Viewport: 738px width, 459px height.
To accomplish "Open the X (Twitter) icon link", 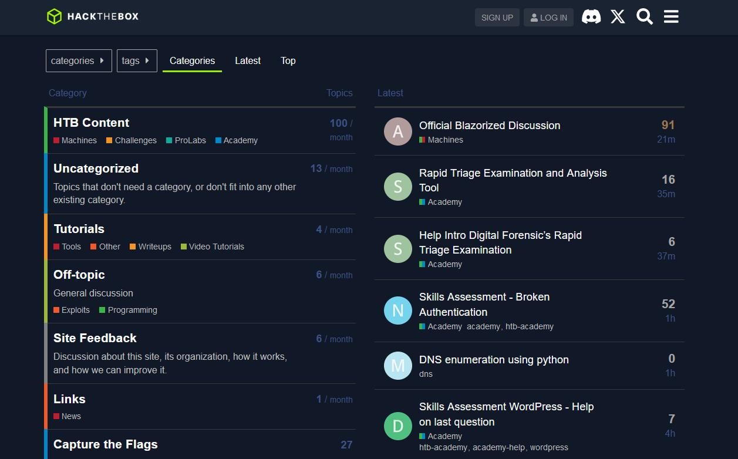I will pyautogui.click(x=618, y=17).
